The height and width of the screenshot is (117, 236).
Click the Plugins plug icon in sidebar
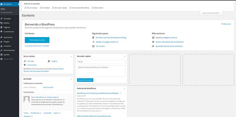point(1,42)
